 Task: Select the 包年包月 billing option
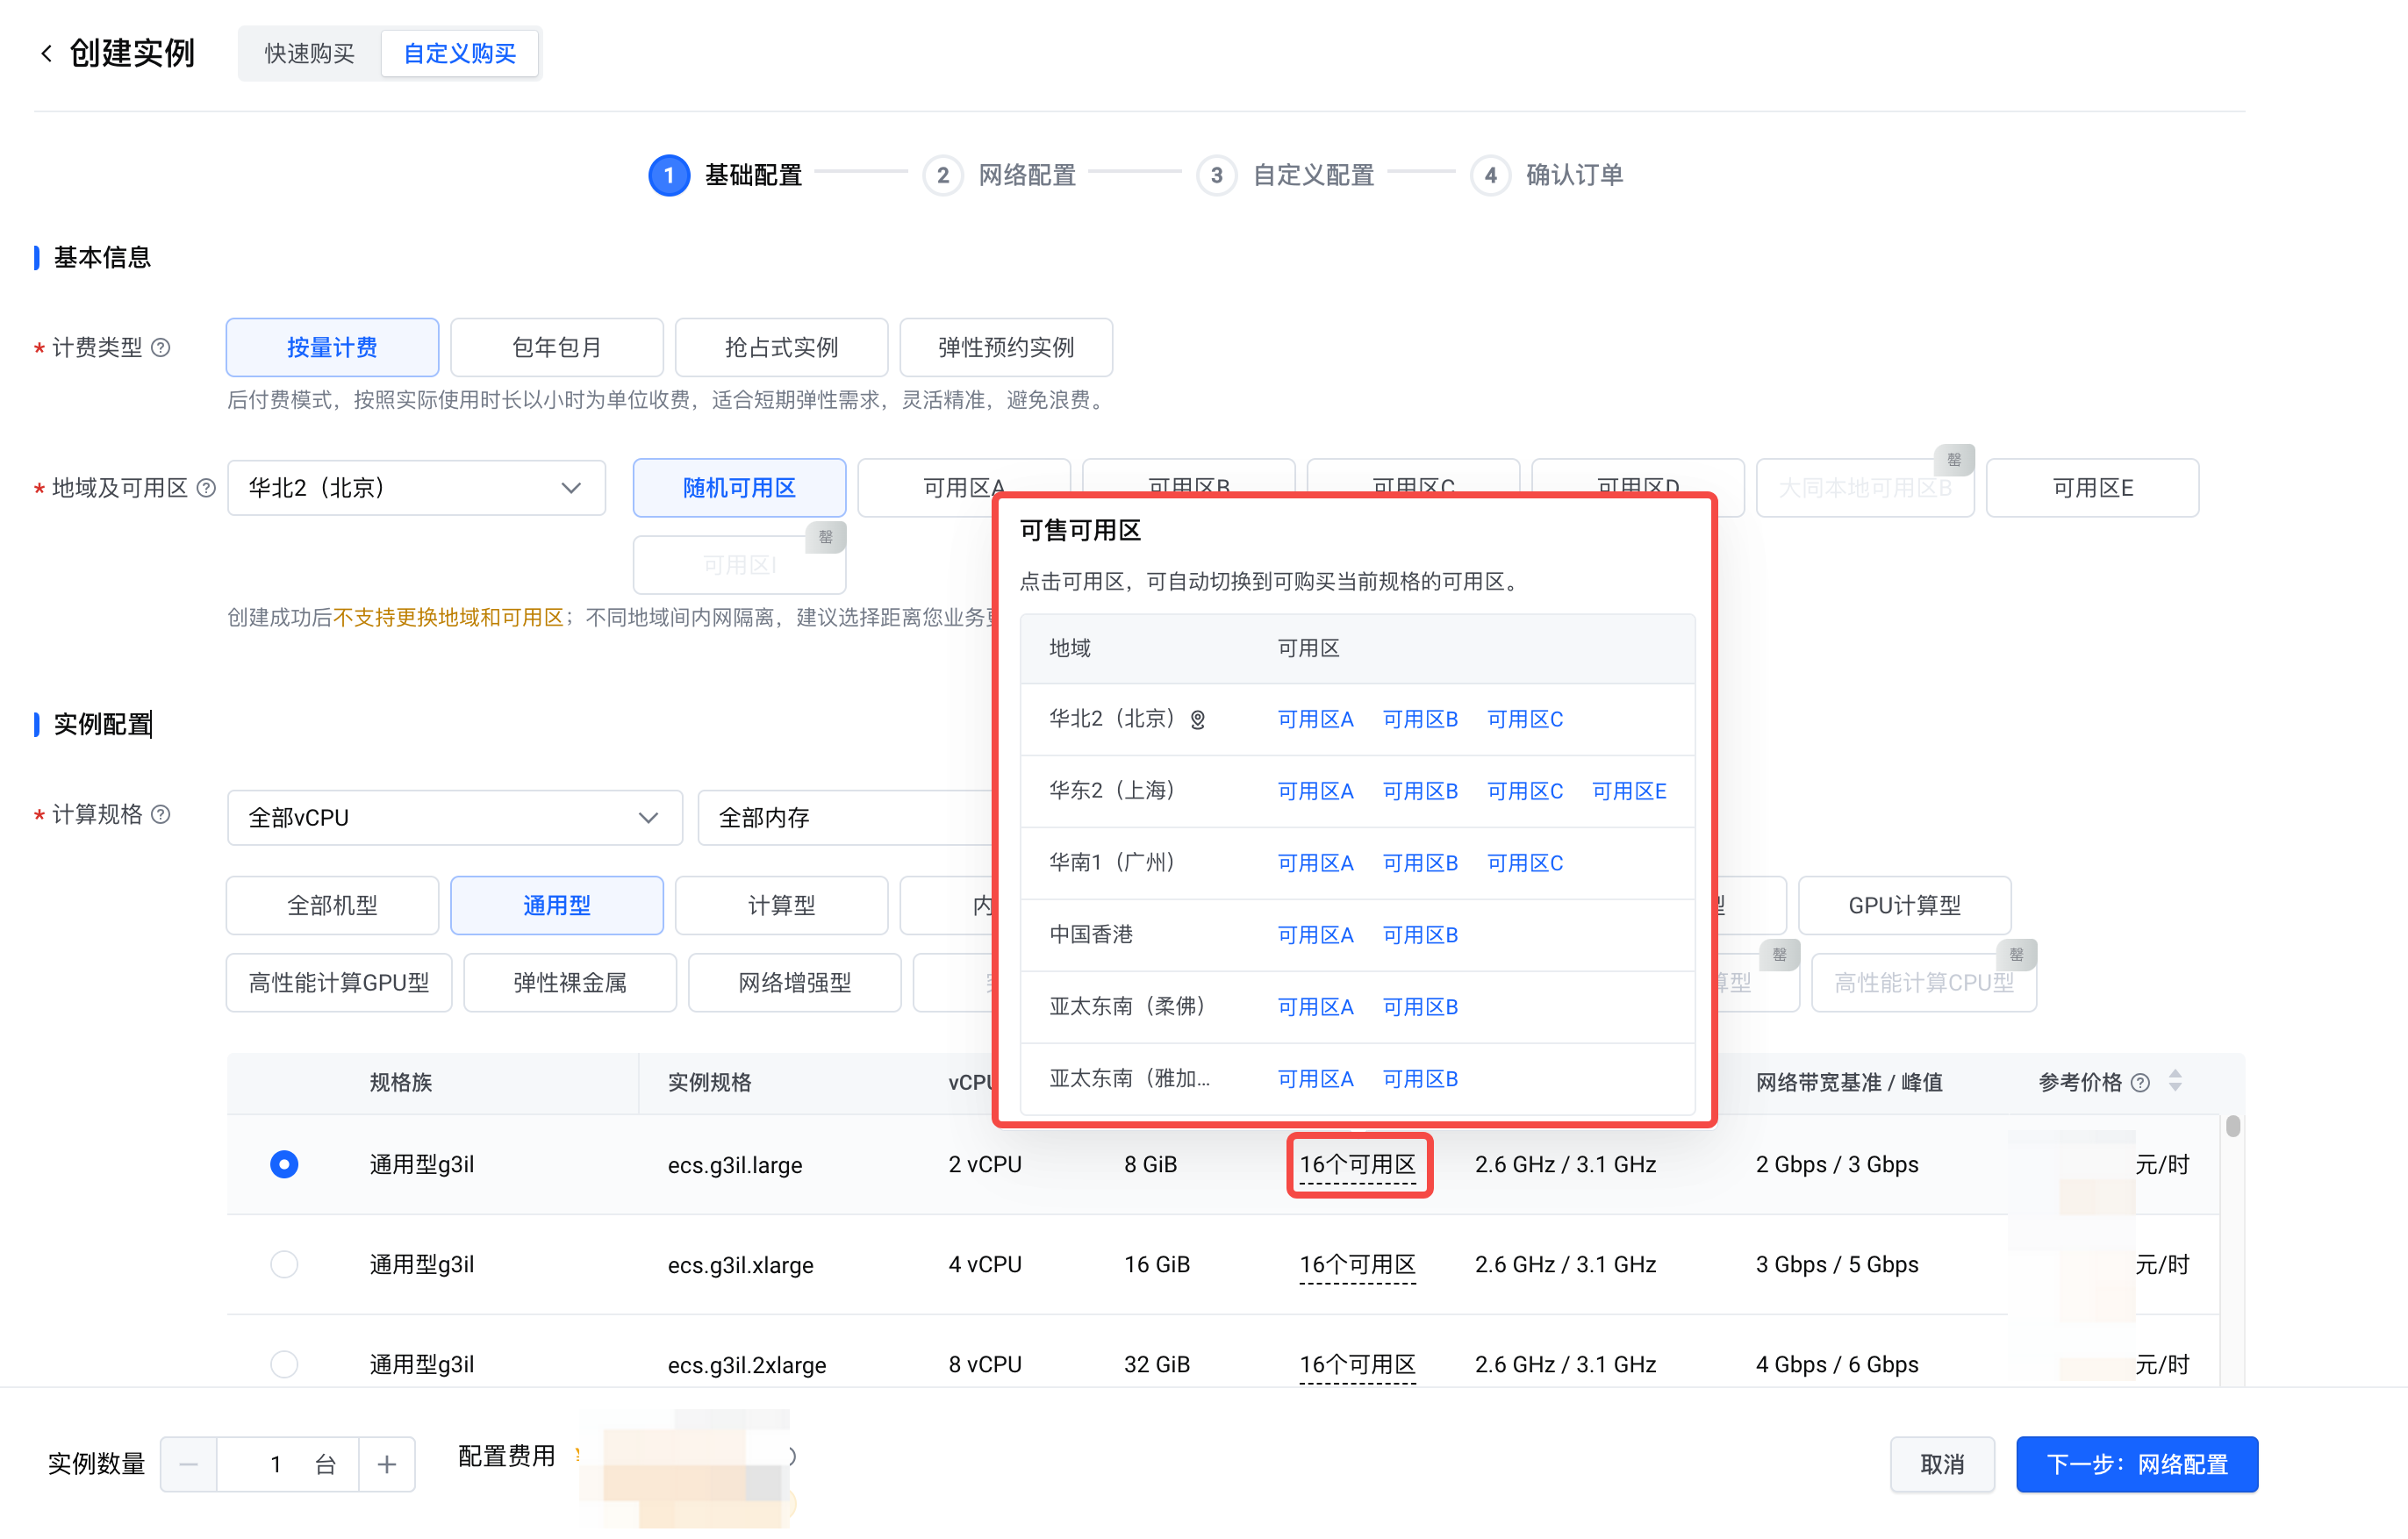pyautogui.click(x=557, y=347)
